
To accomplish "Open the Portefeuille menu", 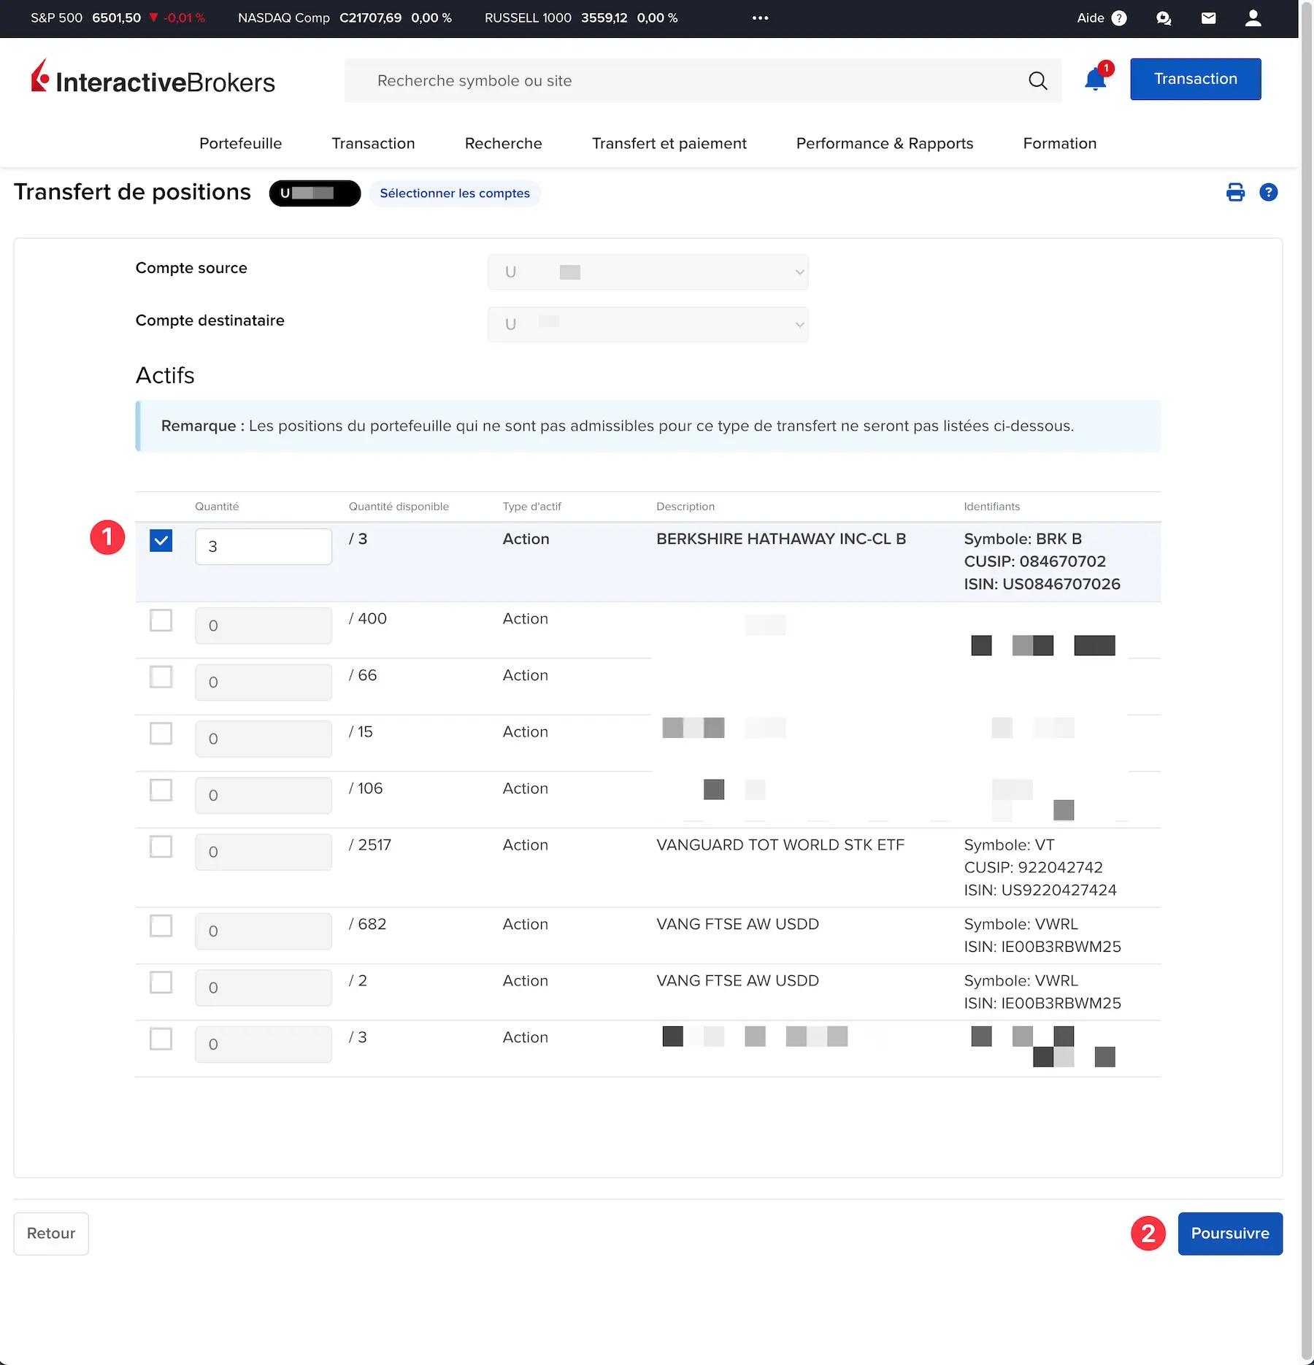I will pyautogui.click(x=241, y=143).
